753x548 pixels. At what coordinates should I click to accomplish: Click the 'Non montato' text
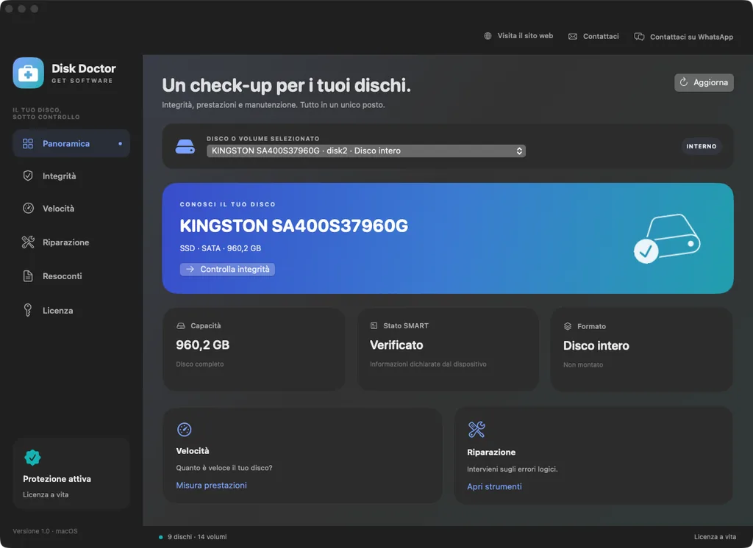pyautogui.click(x=583, y=364)
